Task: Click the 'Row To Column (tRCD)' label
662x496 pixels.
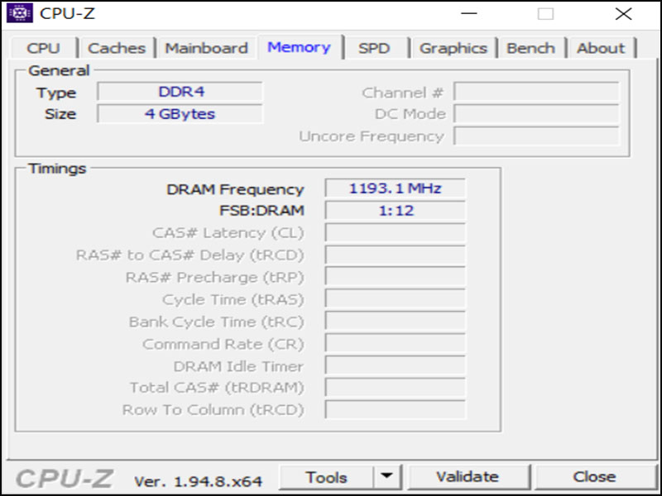Action: 213,410
